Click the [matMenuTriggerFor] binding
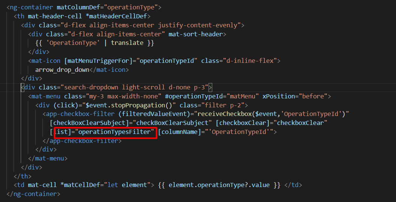 [98, 61]
